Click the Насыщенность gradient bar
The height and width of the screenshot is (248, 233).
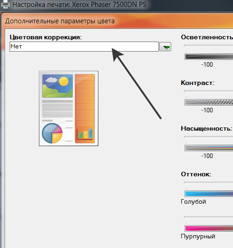pyautogui.click(x=209, y=148)
